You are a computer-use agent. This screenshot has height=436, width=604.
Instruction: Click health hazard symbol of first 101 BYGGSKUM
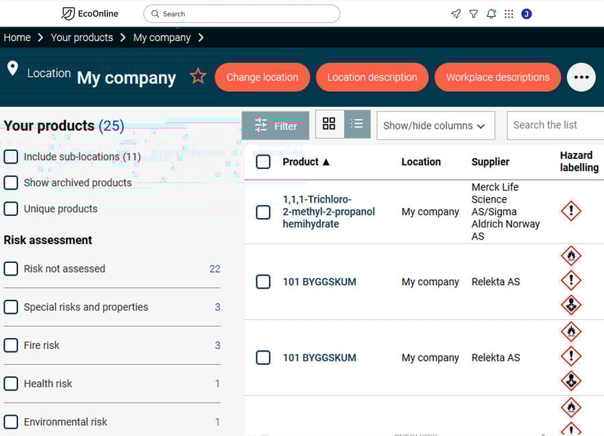point(571,305)
